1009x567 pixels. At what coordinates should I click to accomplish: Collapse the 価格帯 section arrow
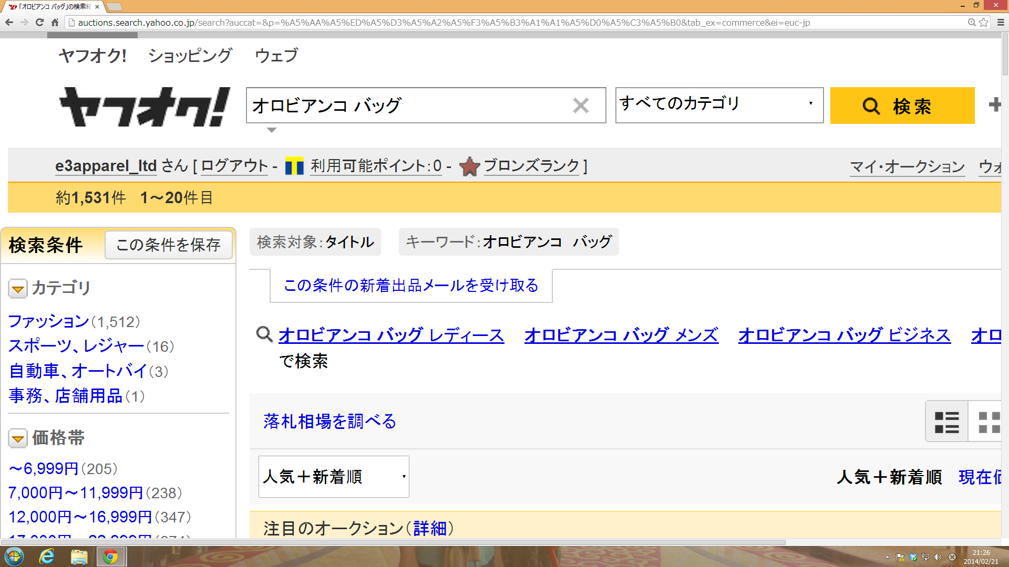coord(18,438)
